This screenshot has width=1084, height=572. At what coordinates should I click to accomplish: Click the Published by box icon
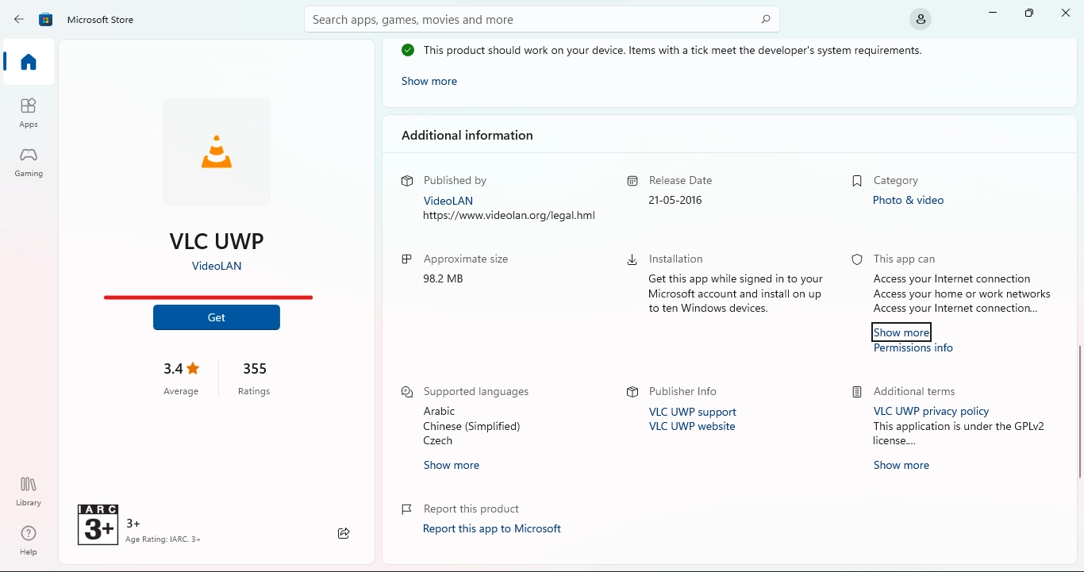coord(407,181)
